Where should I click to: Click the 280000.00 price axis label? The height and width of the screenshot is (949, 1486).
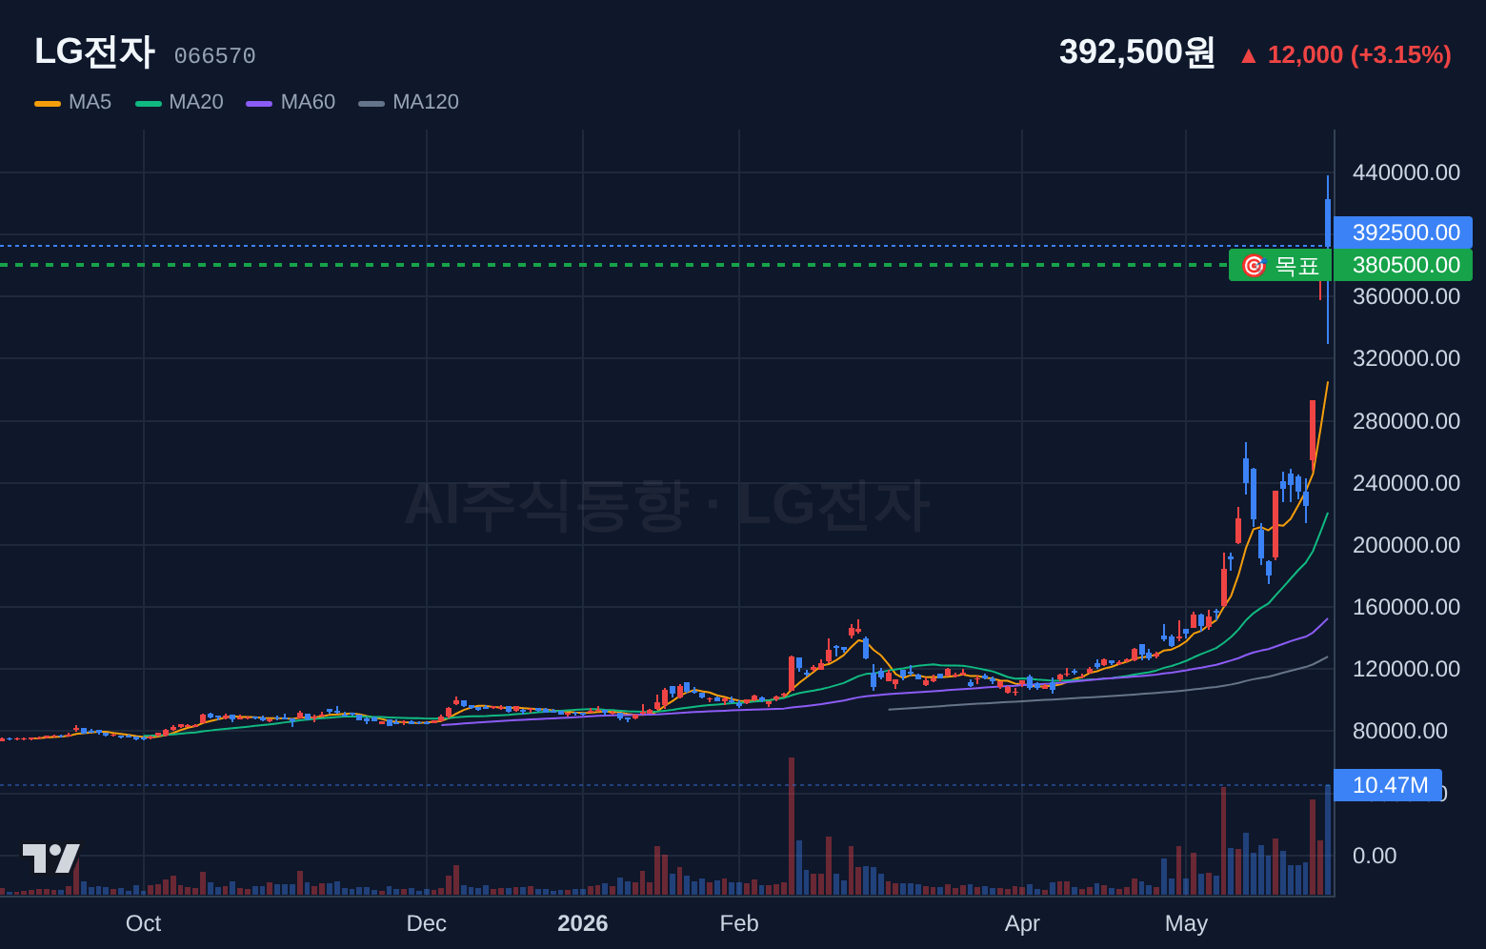pos(1406,421)
